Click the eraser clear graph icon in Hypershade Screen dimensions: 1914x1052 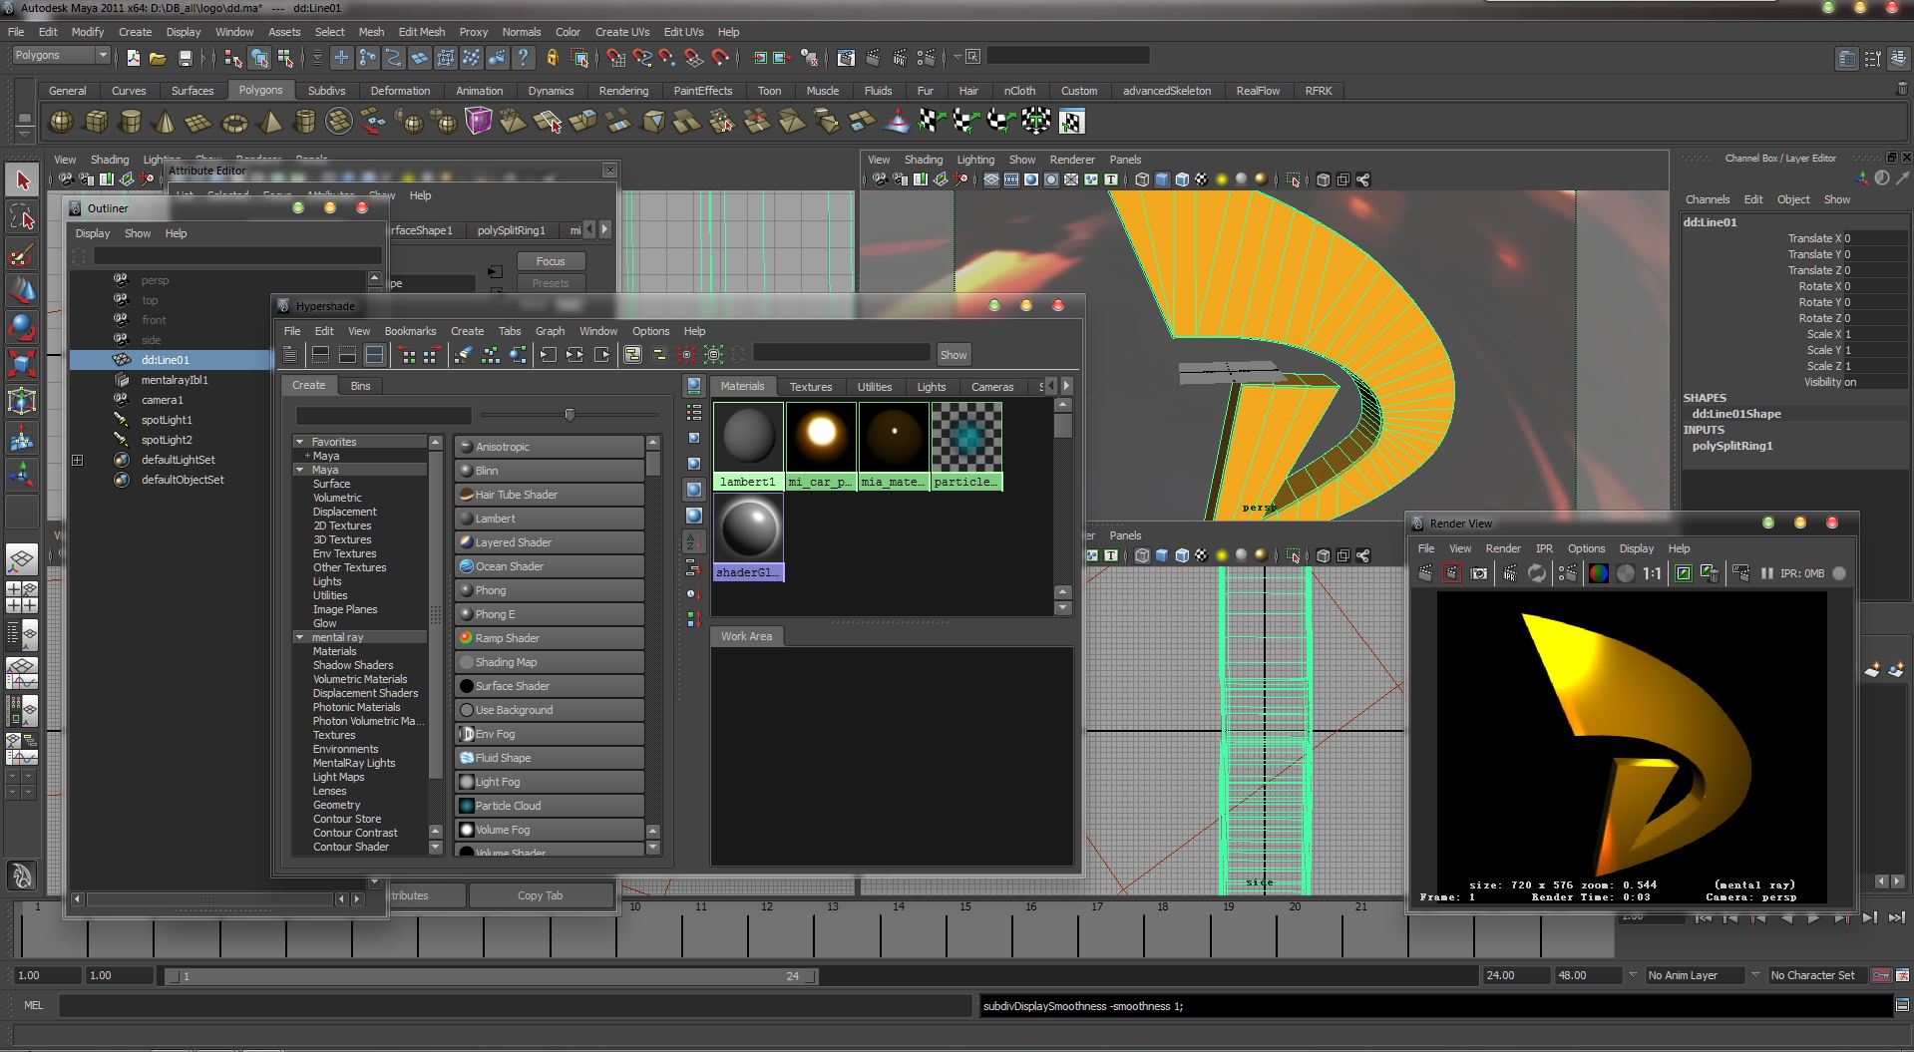(463, 355)
